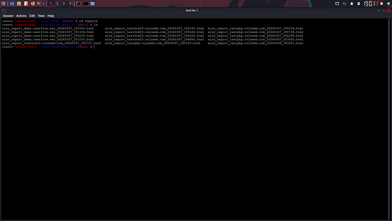Click the green session logout icon
Image resolution: width=392 pixels, height=221 pixels.
tap(389, 3)
